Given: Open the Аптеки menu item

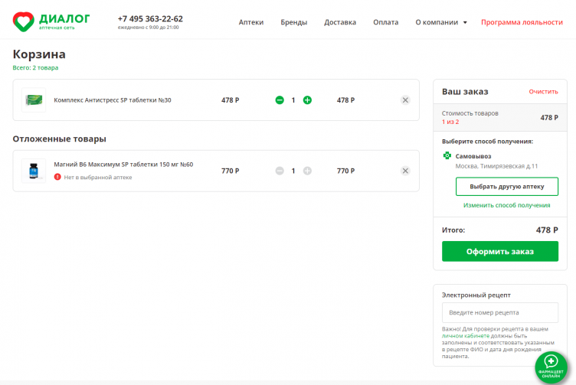Looking at the screenshot, I should pos(251,22).
